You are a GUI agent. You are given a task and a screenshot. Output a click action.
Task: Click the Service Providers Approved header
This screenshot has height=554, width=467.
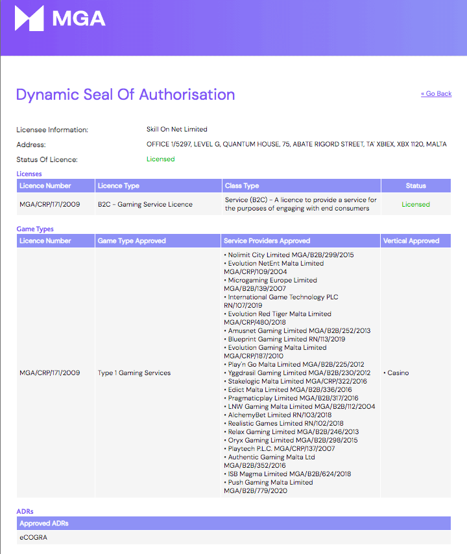pos(267,241)
